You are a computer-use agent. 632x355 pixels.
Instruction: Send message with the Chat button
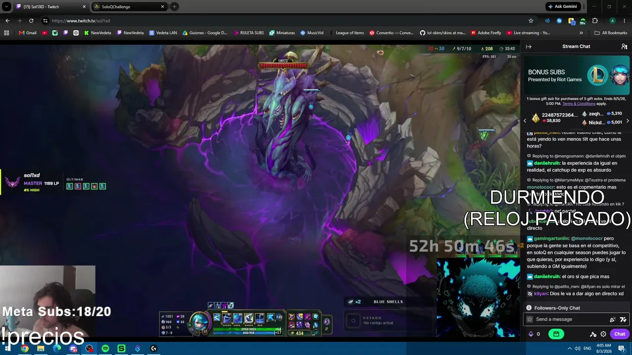click(x=620, y=334)
